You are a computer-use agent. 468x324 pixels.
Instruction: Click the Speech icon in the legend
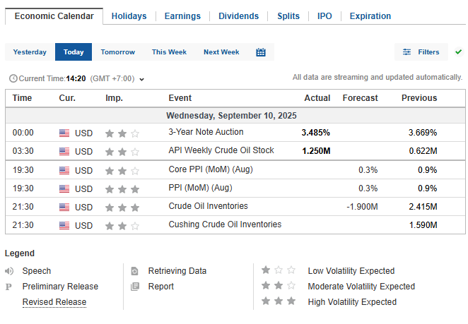9,271
